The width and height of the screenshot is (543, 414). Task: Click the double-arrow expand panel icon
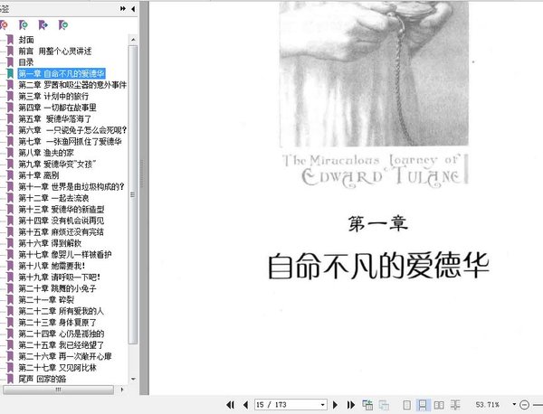coord(123,9)
